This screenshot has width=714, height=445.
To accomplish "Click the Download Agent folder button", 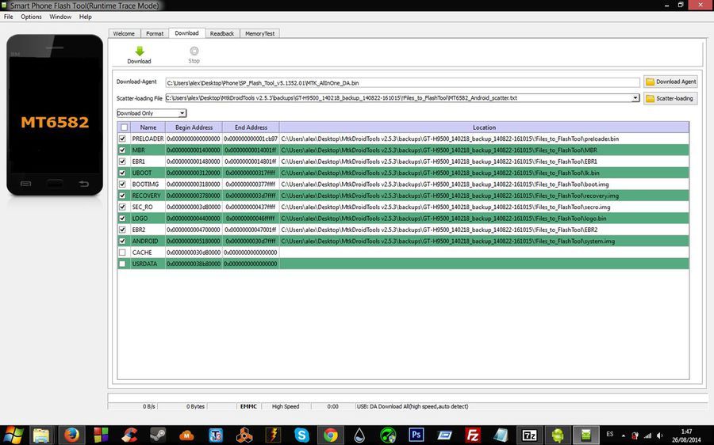I will click(670, 82).
